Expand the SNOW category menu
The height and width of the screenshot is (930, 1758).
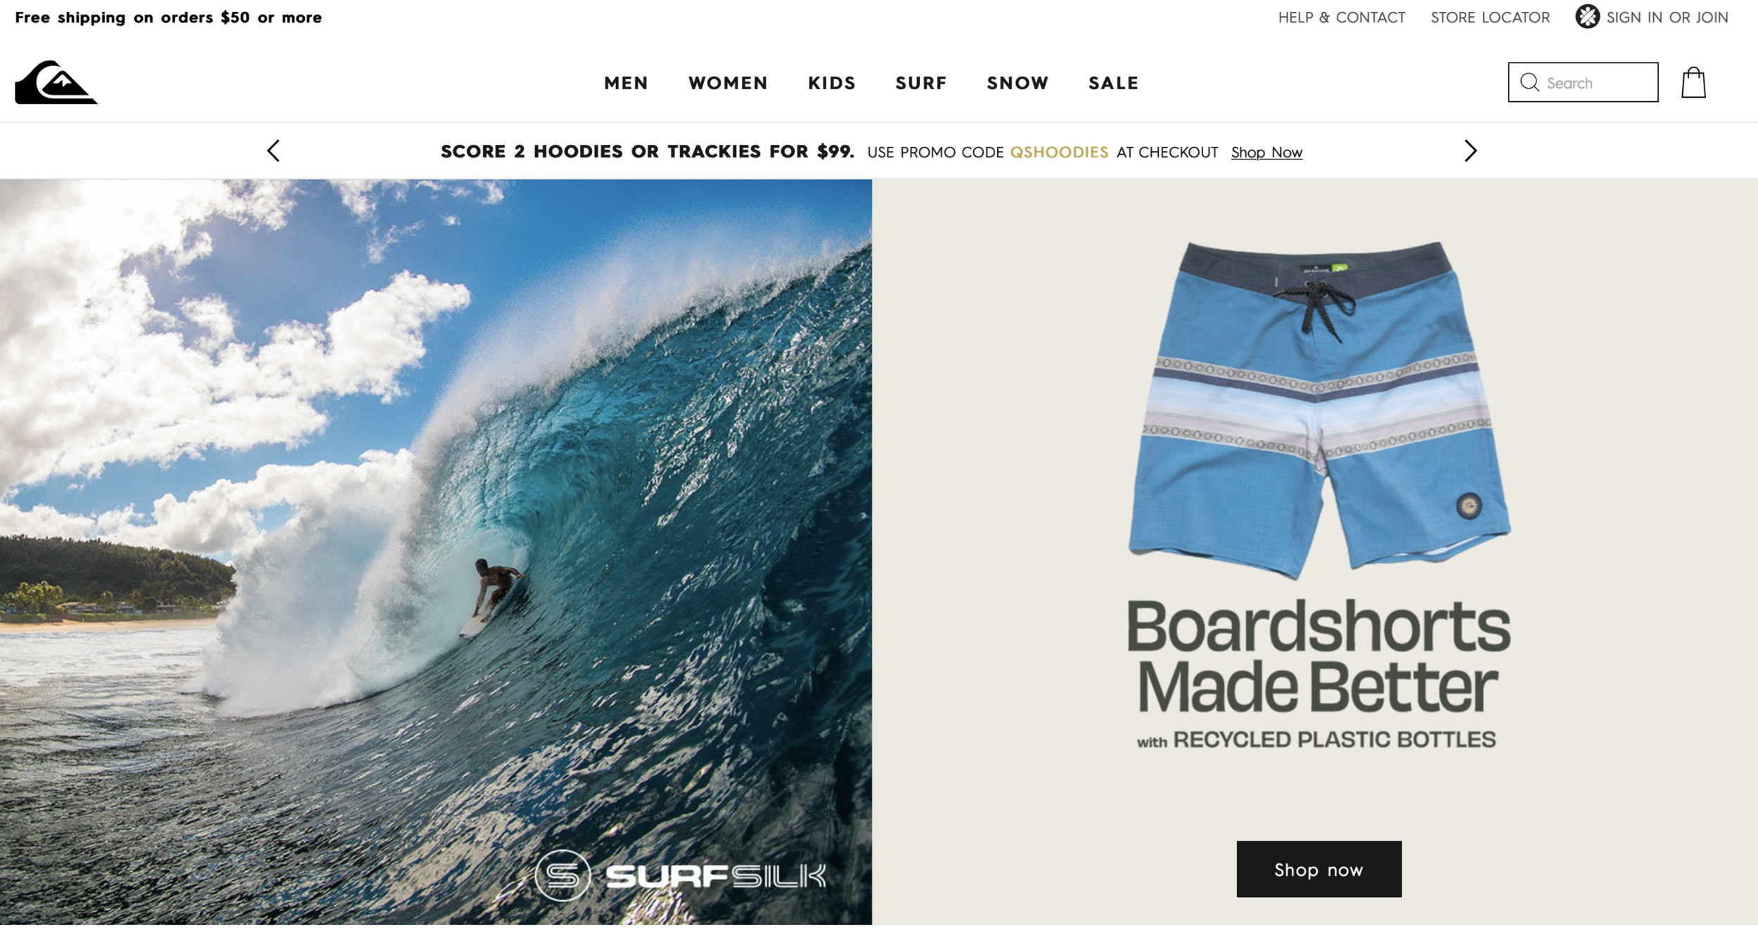point(1018,83)
